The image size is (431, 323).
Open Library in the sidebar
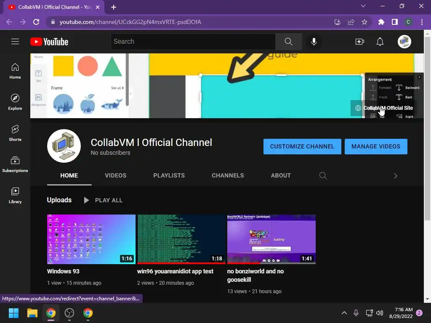coord(15,195)
